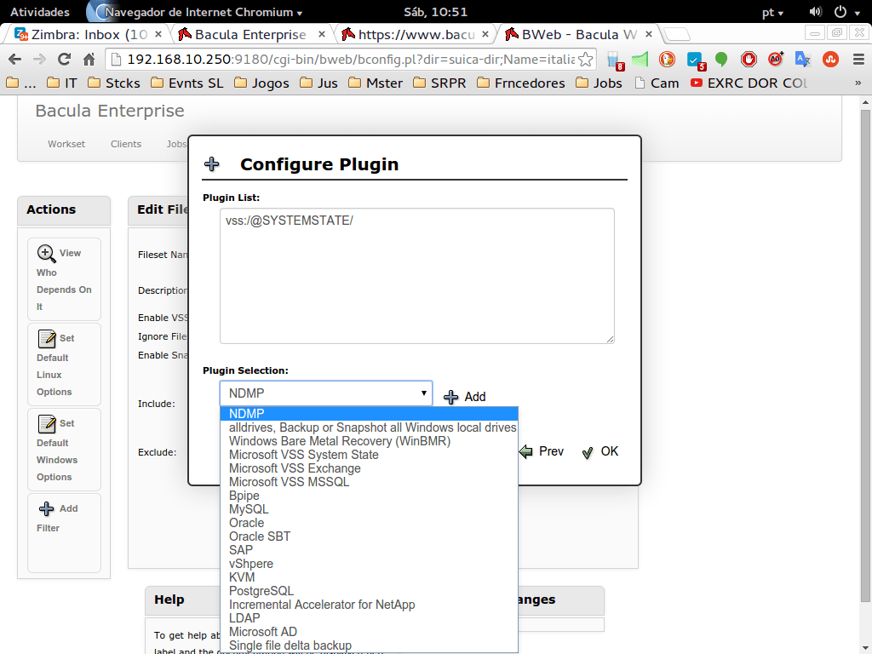Click the Add Filter plus icon
The width and height of the screenshot is (872, 654).
click(x=46, y=509)
